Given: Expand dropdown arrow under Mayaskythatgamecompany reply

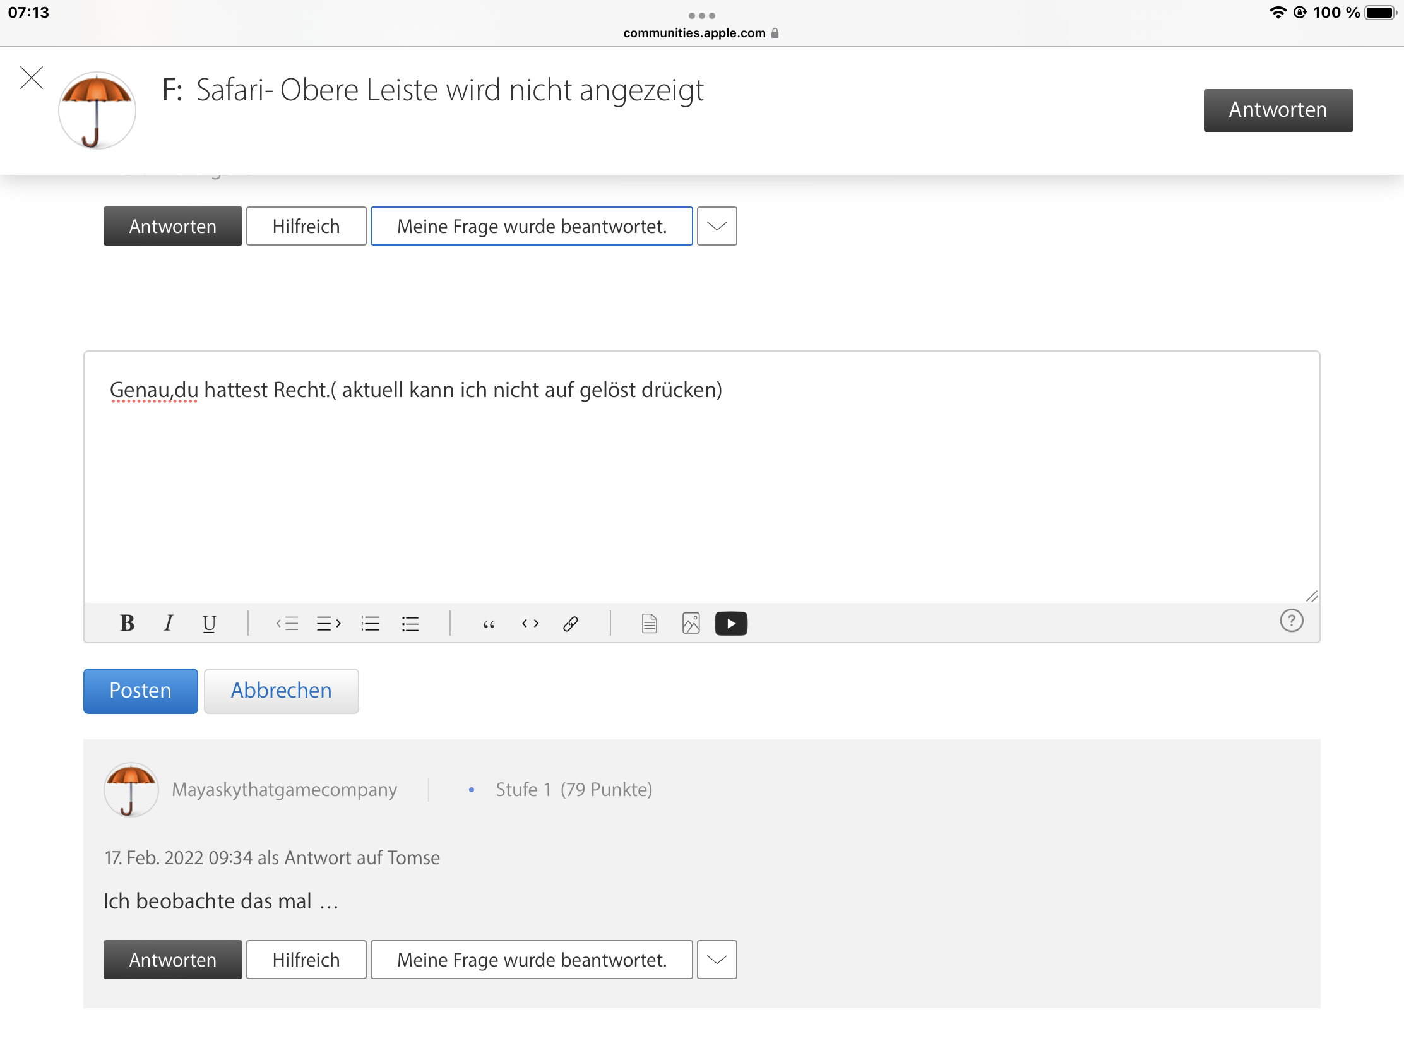Looking at the screenshot, I should tap(717, 959).
